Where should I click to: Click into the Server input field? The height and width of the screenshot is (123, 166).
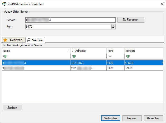click(70, 20)
